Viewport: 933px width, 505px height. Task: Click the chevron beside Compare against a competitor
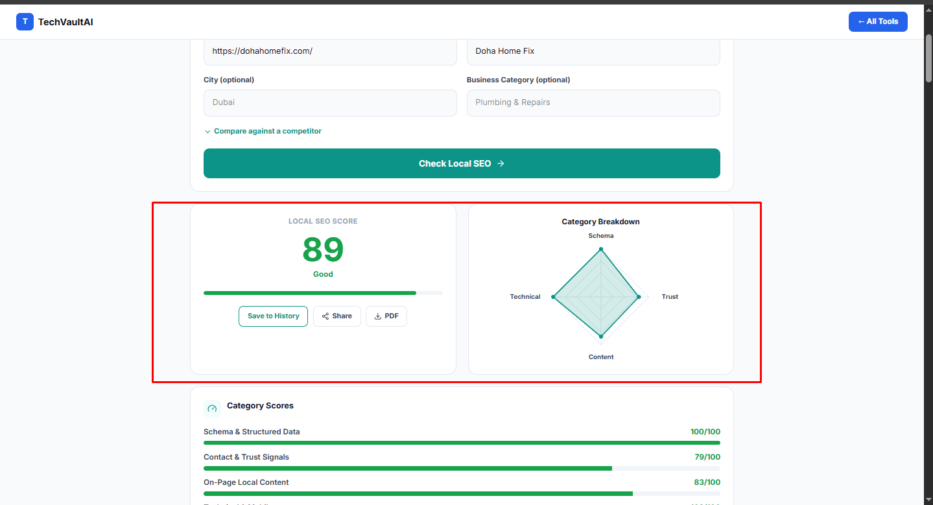point(207,132)
